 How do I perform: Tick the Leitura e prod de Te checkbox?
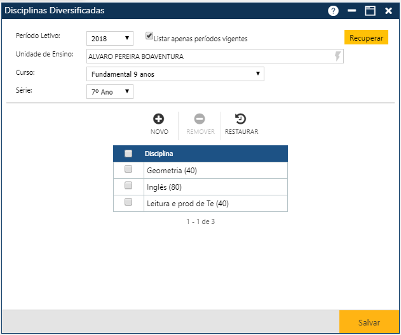point(128,202)
